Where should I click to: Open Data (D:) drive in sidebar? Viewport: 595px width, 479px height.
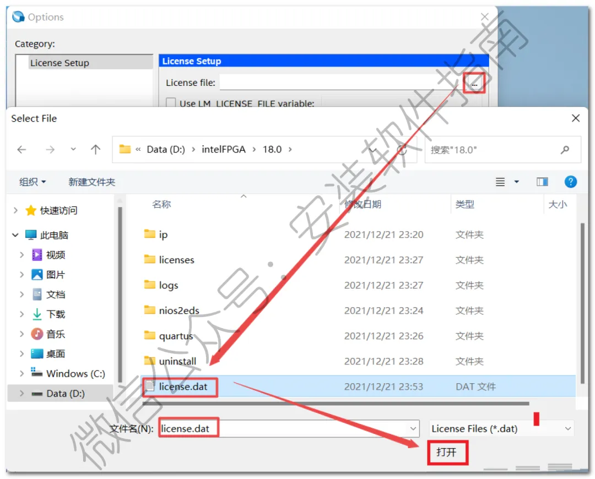pos(58,393)
